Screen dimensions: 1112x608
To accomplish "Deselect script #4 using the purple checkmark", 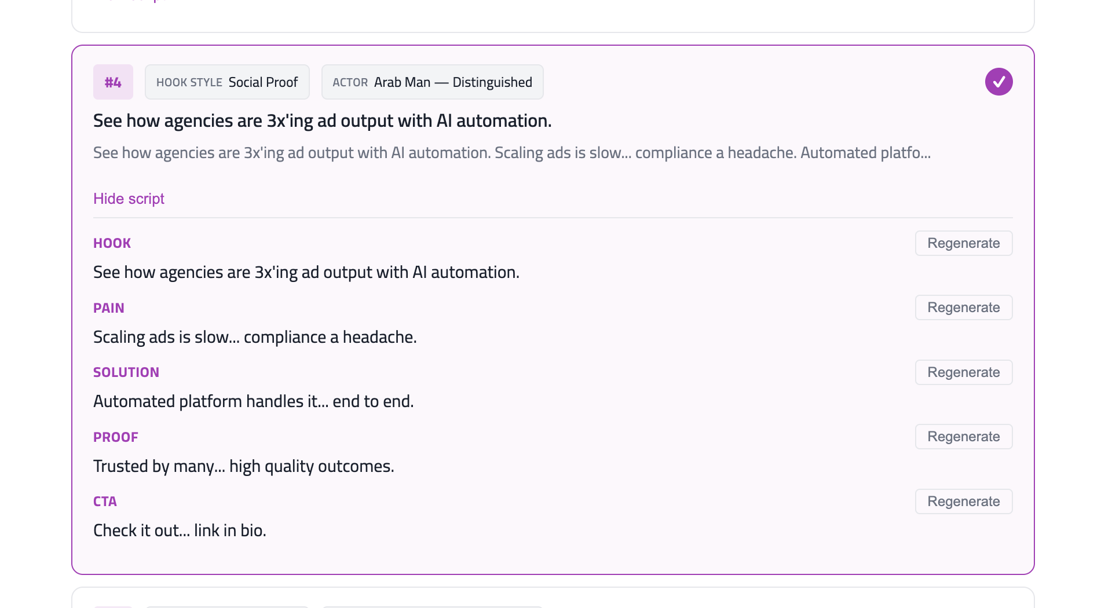I will coord(998,82).
